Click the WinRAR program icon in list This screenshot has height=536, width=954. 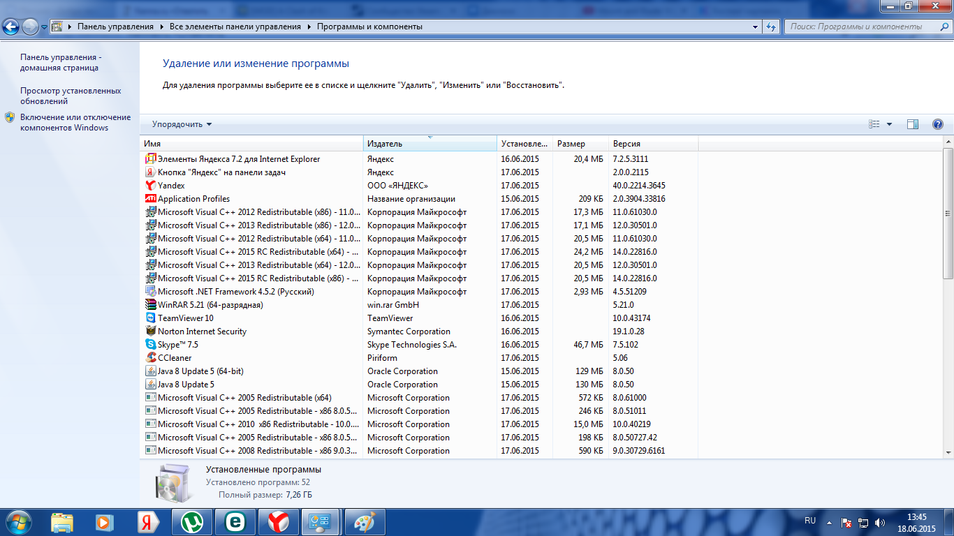point(150,305)
